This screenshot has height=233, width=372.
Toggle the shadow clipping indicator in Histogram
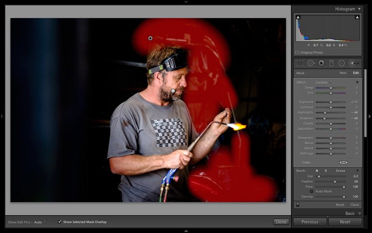coord(298,17)
